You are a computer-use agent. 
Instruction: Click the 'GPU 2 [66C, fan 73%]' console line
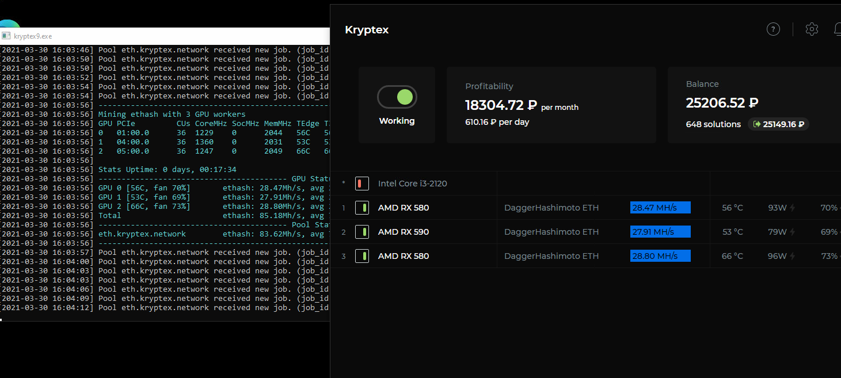click(165, 207)
